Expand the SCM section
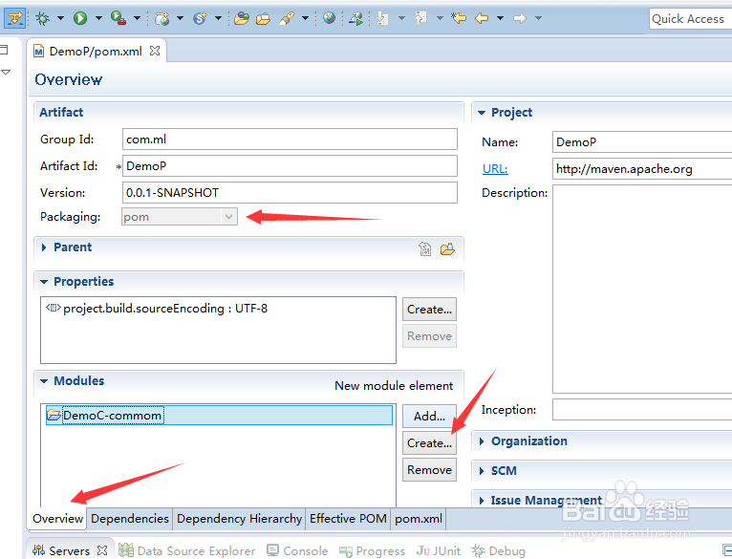The image size is (732, 559). click(x=482, y=471)
